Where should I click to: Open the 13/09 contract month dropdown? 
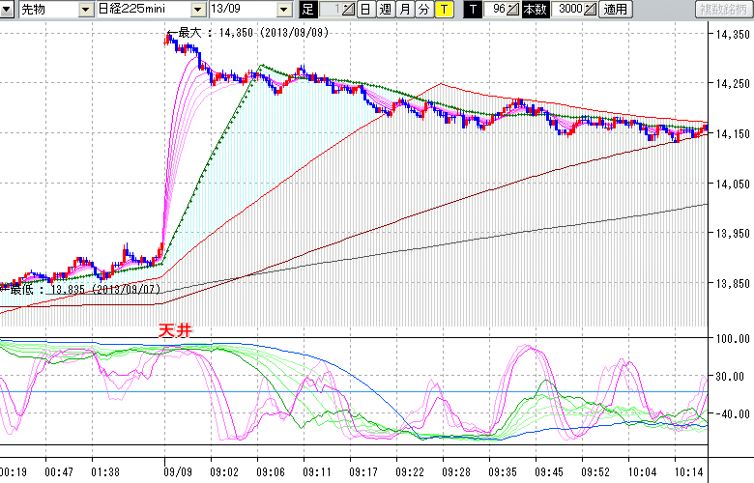283,10
